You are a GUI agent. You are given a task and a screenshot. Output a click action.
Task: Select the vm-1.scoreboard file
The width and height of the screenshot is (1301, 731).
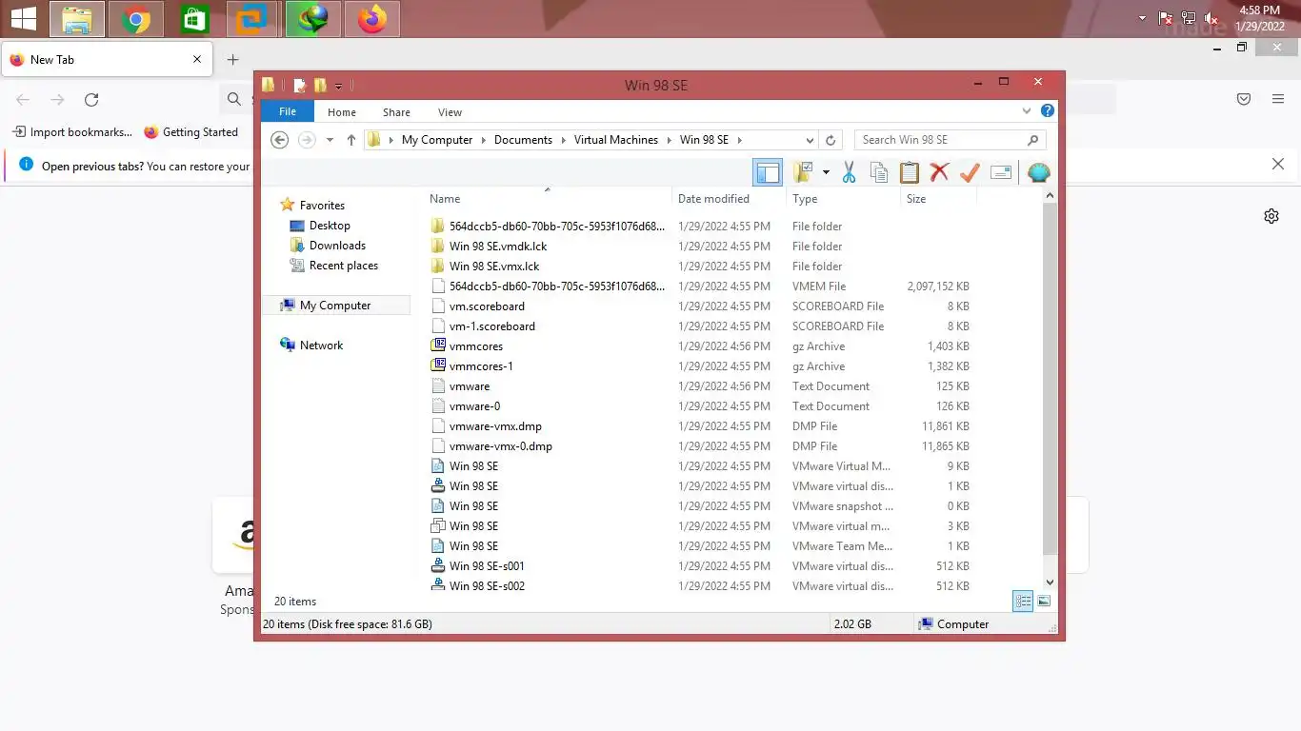tap(492, 326)
